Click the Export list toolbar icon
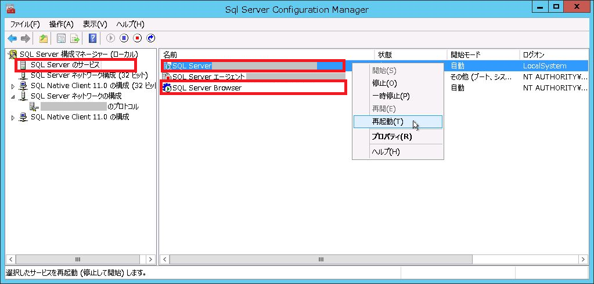The image size is (594, 284). point(74,38)
